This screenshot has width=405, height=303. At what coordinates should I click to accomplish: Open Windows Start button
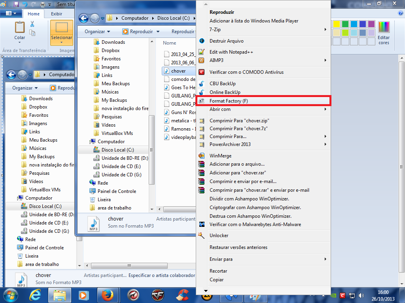point(10,295)
